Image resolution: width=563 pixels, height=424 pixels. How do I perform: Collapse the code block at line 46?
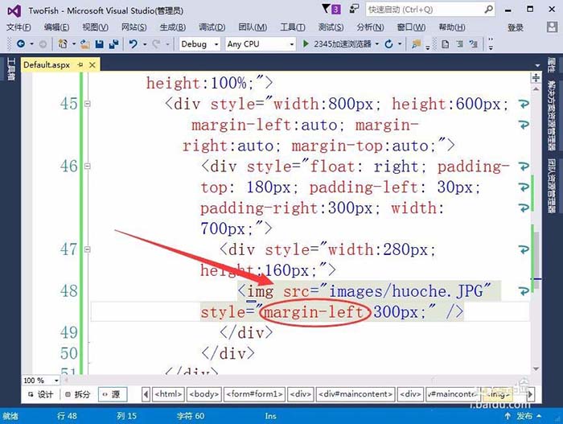pos(87,167)
